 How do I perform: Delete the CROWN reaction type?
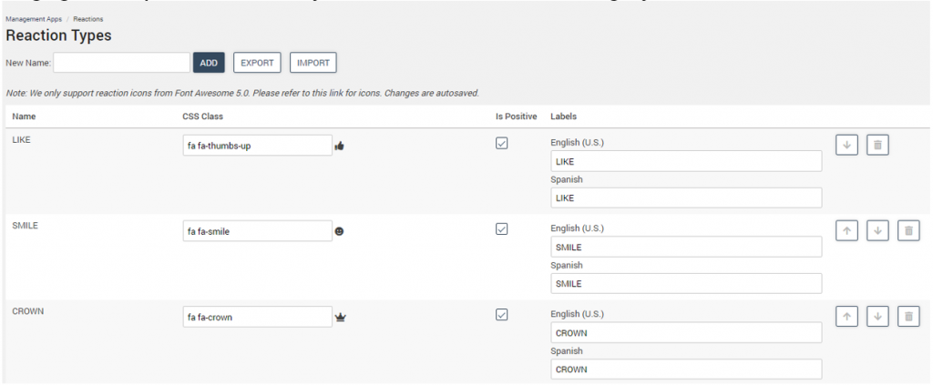[x=908, y=317]
